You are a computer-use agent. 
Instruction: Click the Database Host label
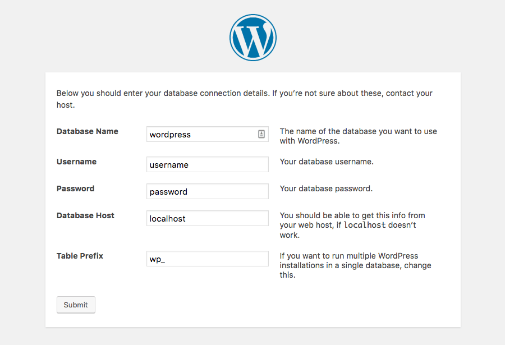tap(85, 215)
